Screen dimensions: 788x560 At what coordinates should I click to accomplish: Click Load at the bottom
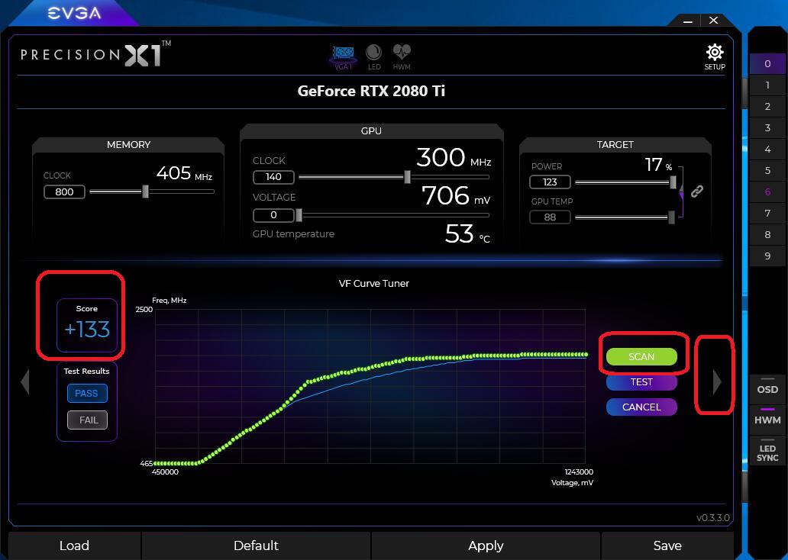74,546
